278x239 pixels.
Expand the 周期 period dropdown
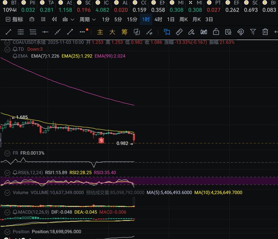(x=87, y=19)
